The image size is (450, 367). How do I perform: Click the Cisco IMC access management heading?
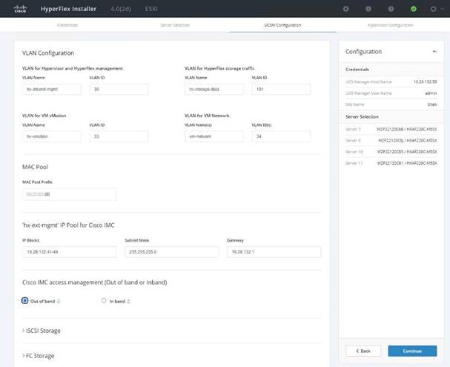point(95,282)
